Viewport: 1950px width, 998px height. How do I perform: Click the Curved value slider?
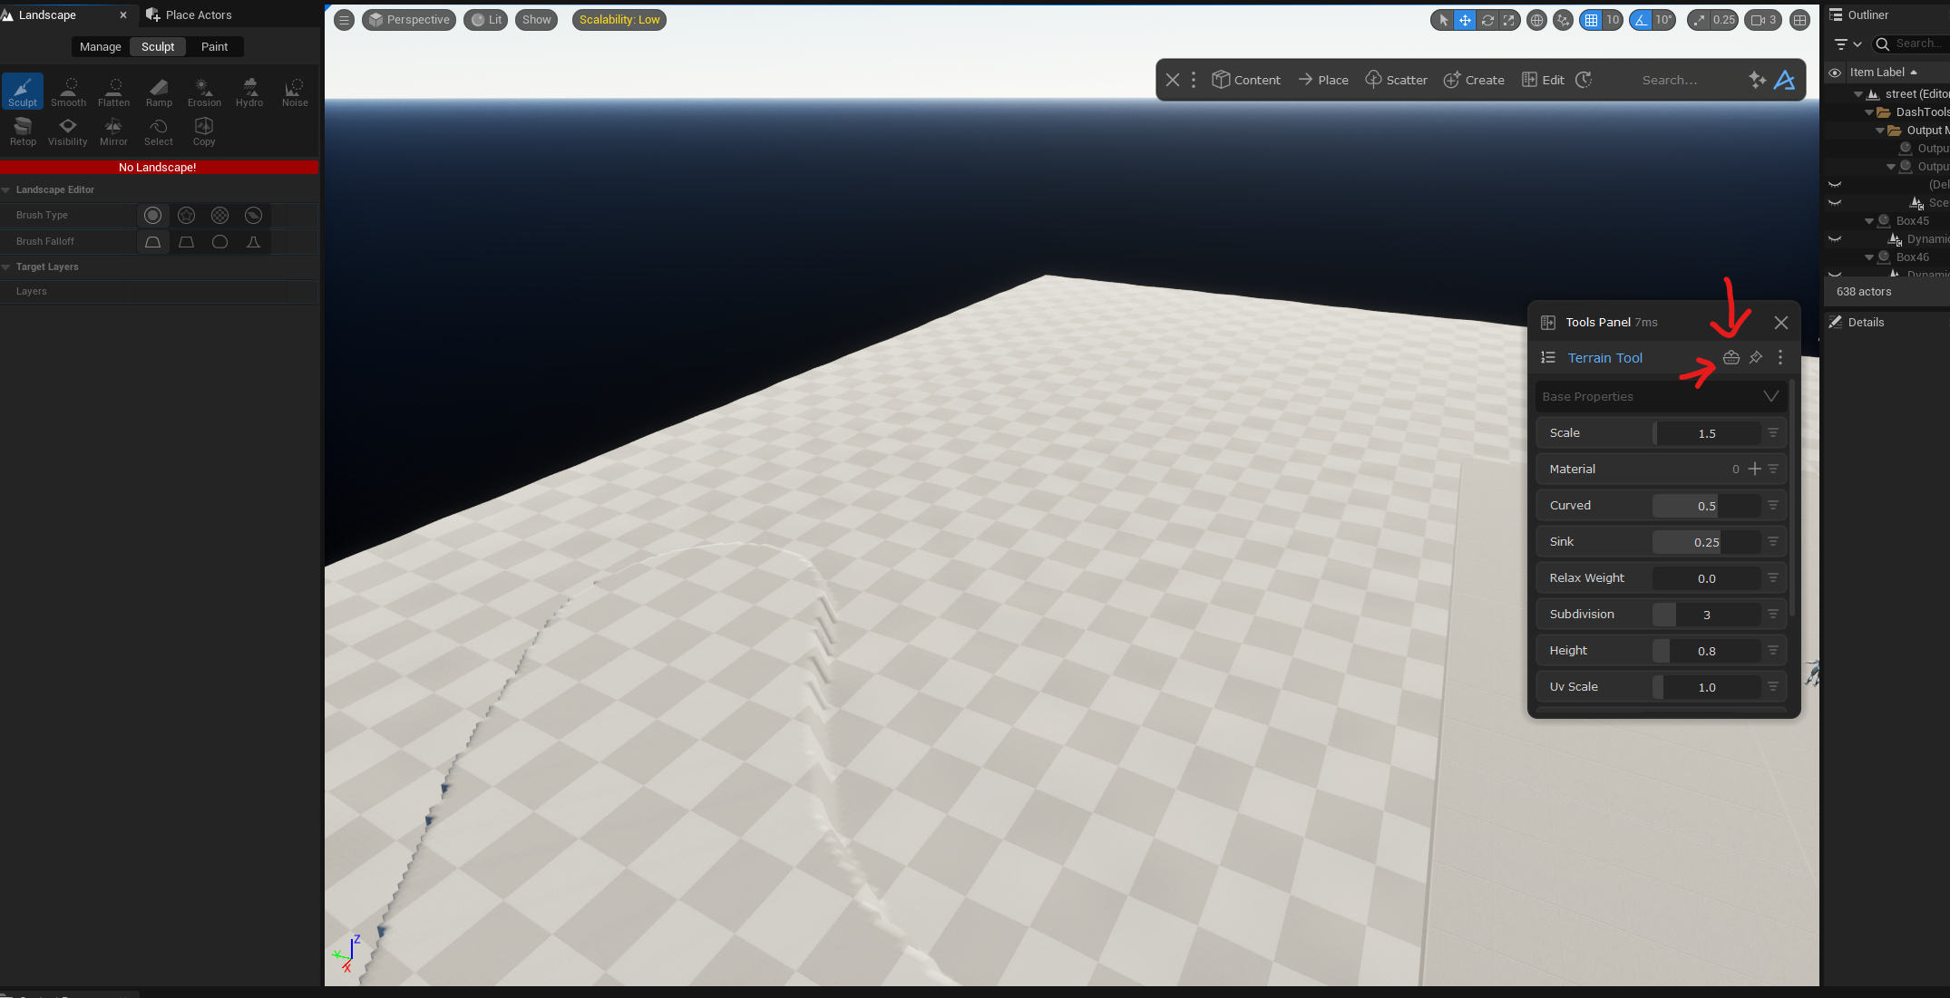[x=1705, y=506]
